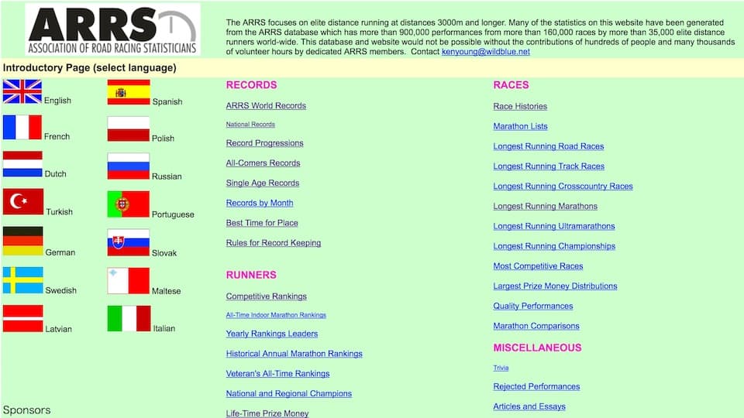Click the RUNNERS section heading
744x418 pixels.
point(251,275)
